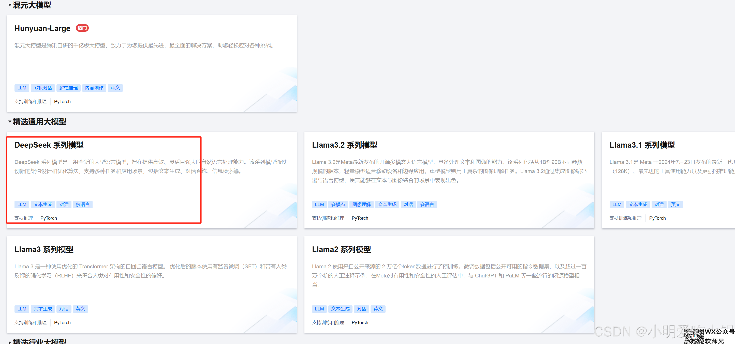This screenshot has width=735, height=344.
Task: Click 支持推理 text on DeepSeek card
Action: pyautogui.click(x=24, y=218)
